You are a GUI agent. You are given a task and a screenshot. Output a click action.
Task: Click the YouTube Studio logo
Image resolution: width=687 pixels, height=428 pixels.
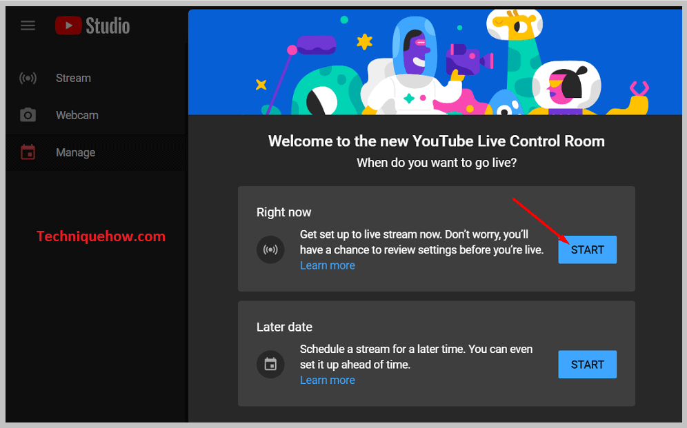point(92,26)
